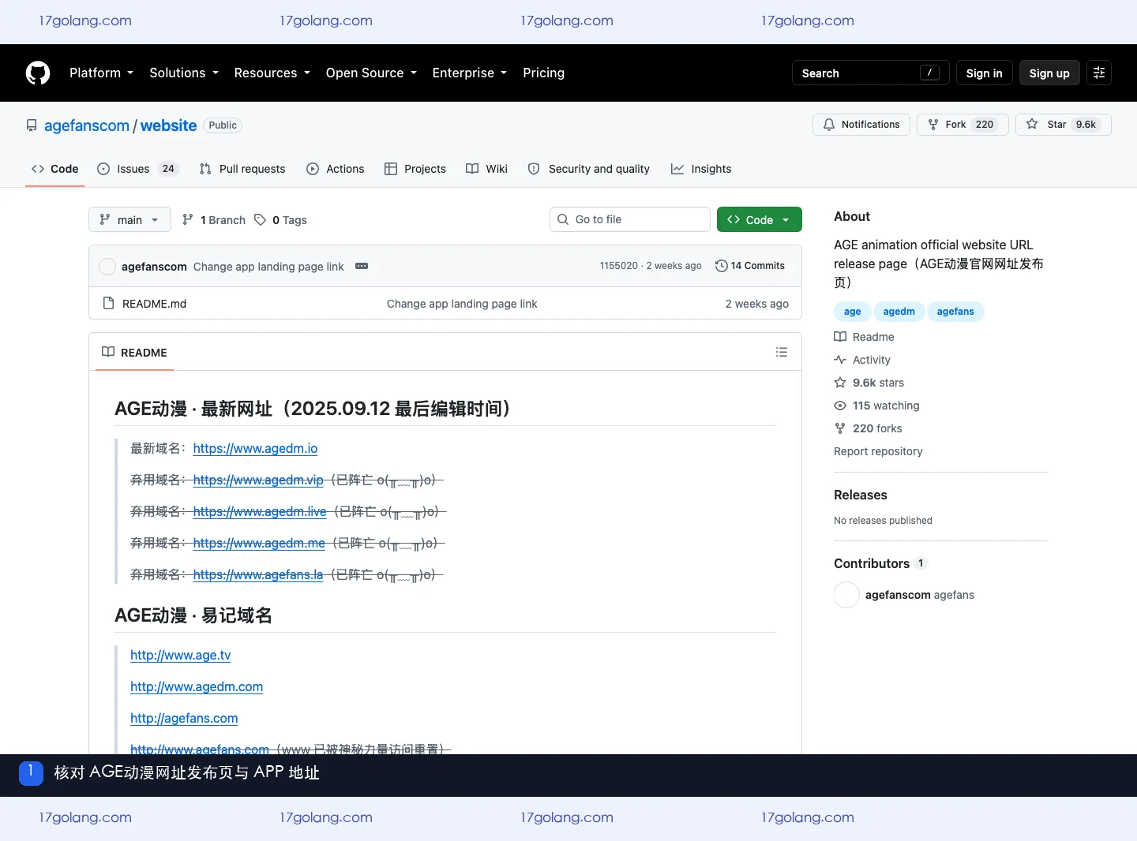Click the README.md file icon
The image size is (1137, 841).
(109, 304)
